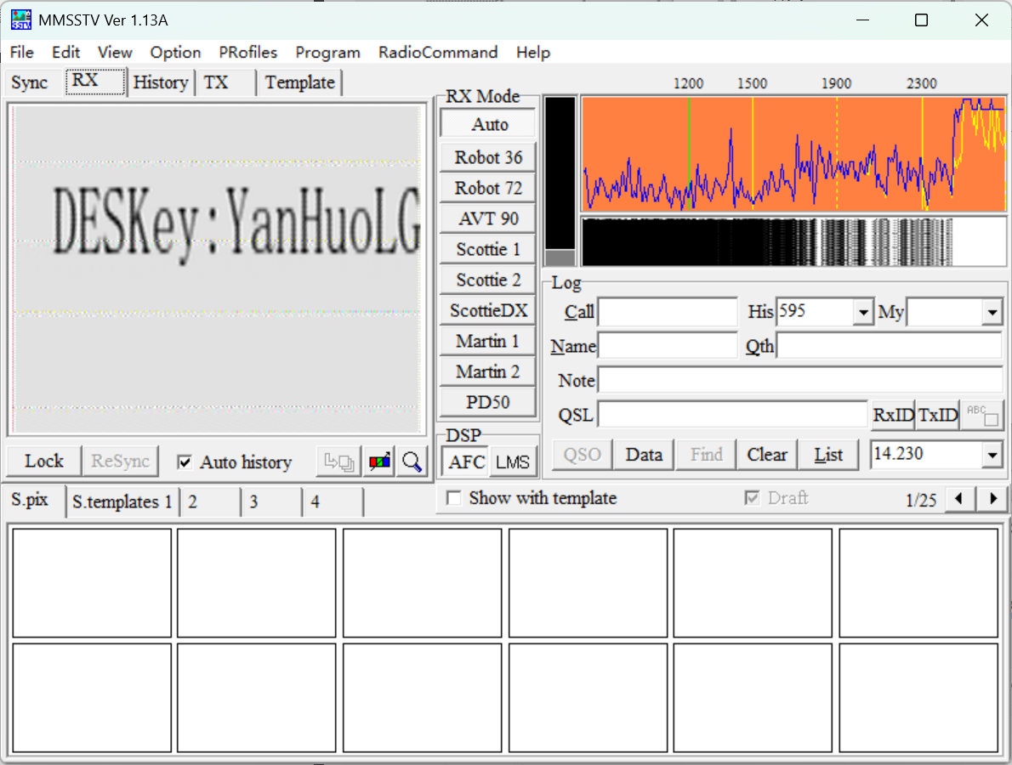Click the MMSSTV app icon in title bar
Image resolution: width=1012 pixels, height=765 pixels.
coord(21,20)
